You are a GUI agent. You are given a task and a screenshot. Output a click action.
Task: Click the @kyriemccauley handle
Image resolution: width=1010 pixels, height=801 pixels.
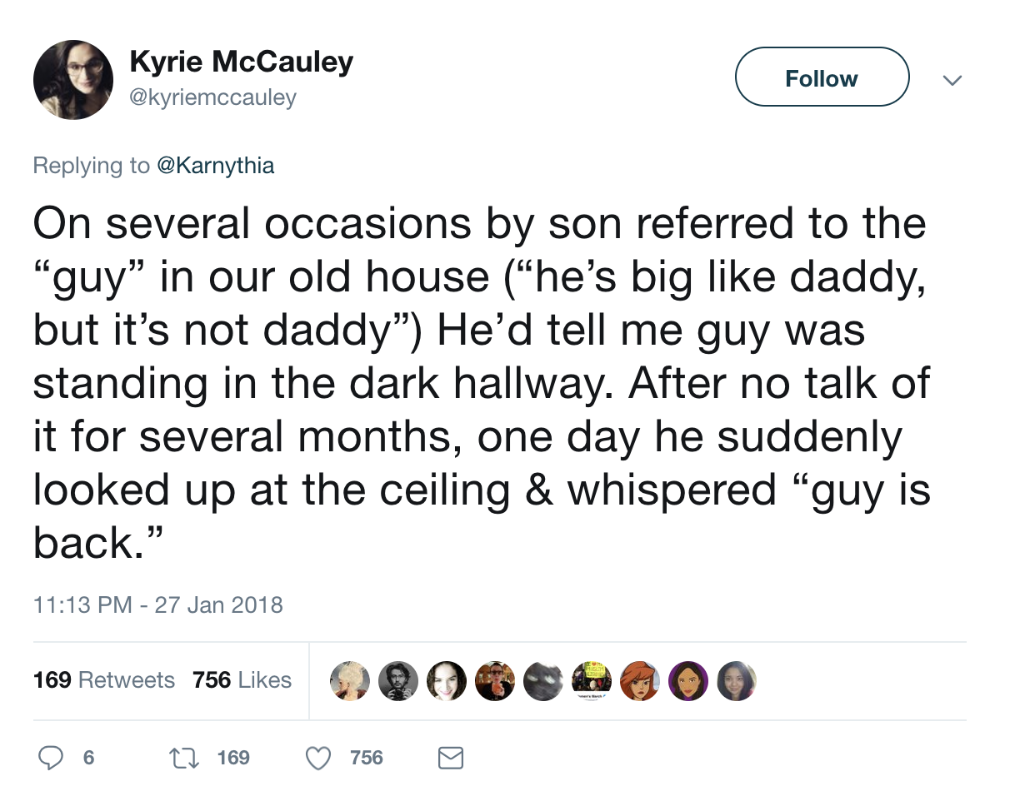click(x=212, y=97)
